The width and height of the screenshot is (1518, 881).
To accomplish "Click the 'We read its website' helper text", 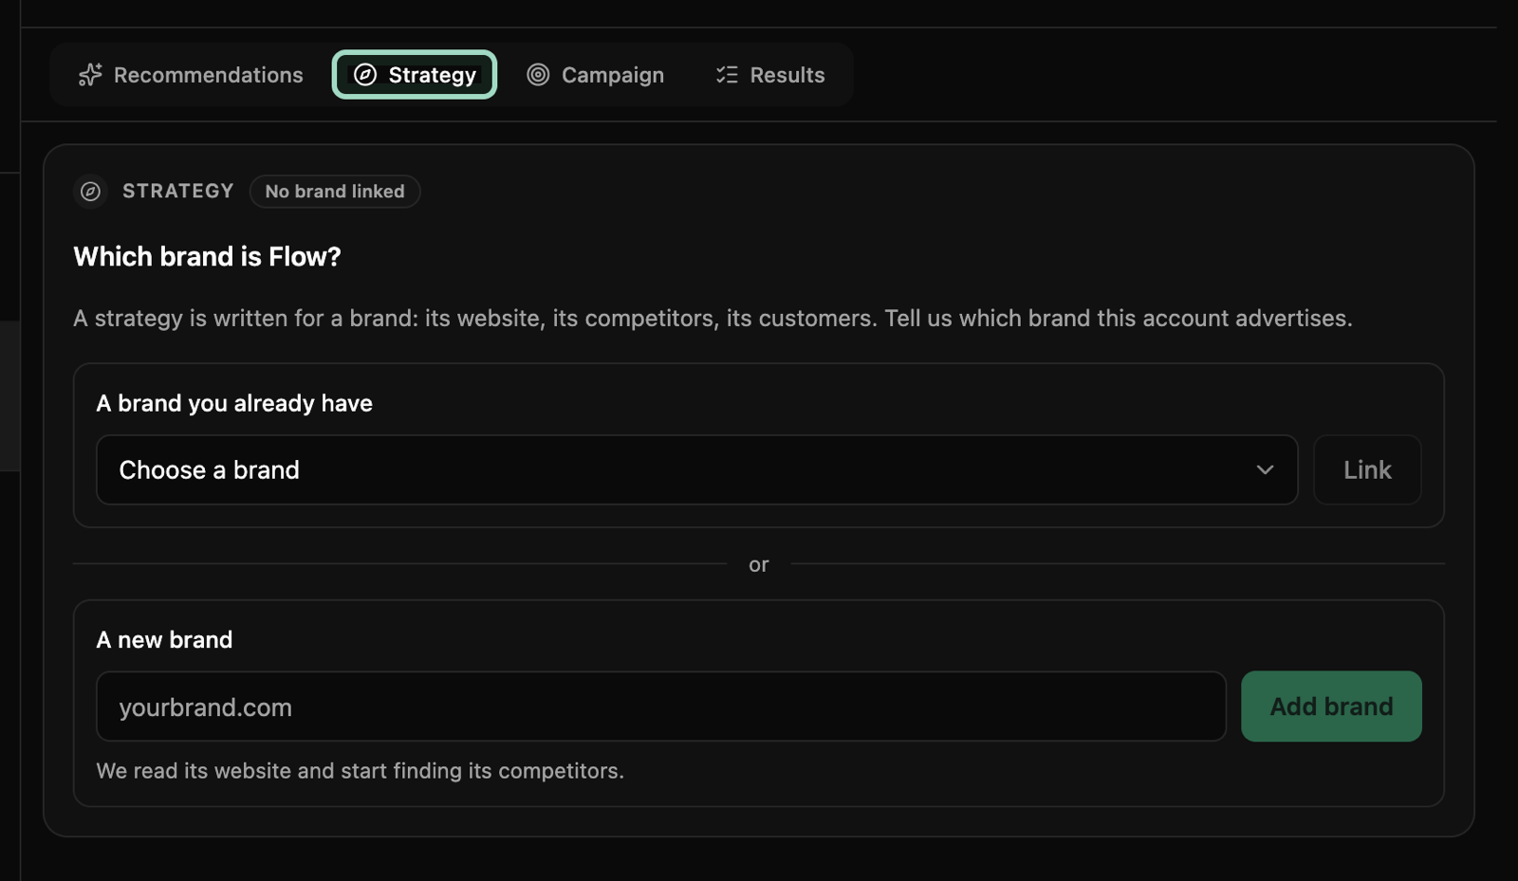I will click(361, 771).
